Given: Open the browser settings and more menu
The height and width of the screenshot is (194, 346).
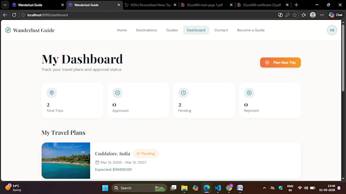Looking at the screenshot, I should pyautogui.click(x=322, y=15).
